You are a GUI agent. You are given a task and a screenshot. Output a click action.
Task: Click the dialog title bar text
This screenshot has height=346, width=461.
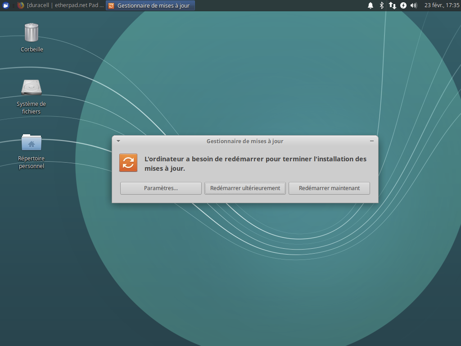[x=245, y=141]
